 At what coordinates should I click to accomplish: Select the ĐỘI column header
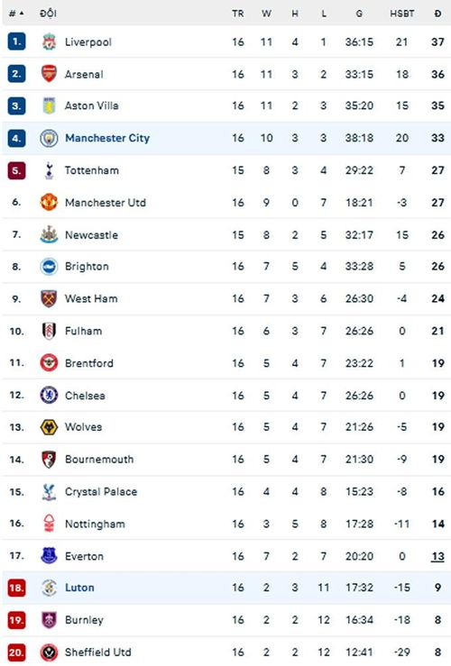48,14
